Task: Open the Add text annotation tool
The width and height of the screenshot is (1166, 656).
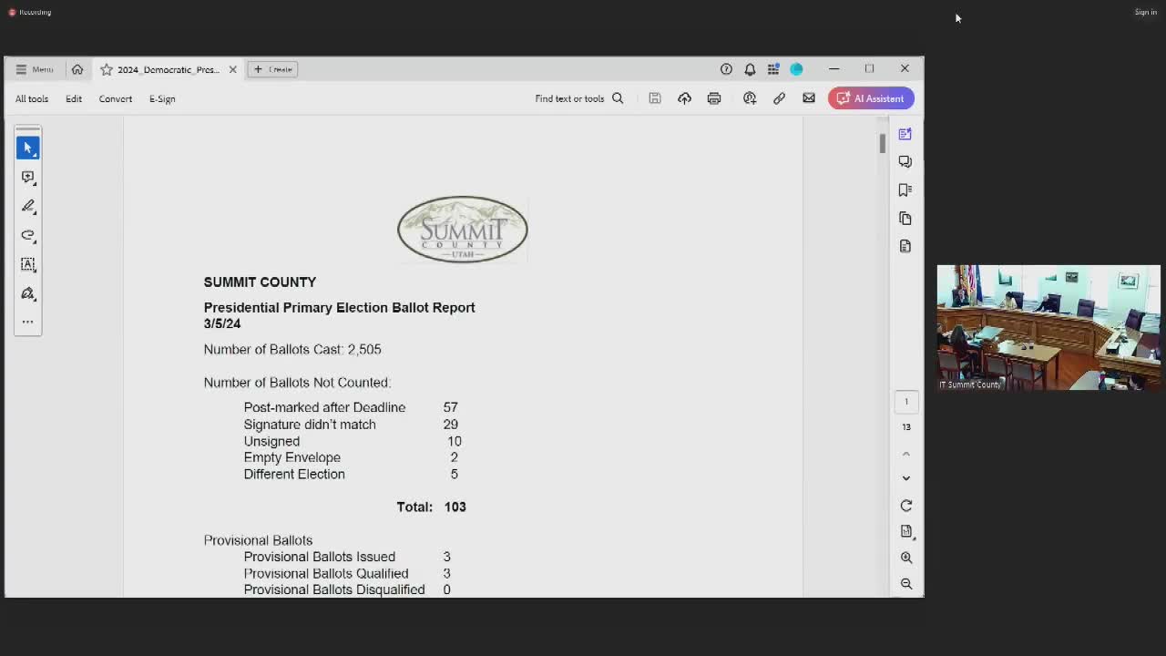Action: [x=27, y=264]
